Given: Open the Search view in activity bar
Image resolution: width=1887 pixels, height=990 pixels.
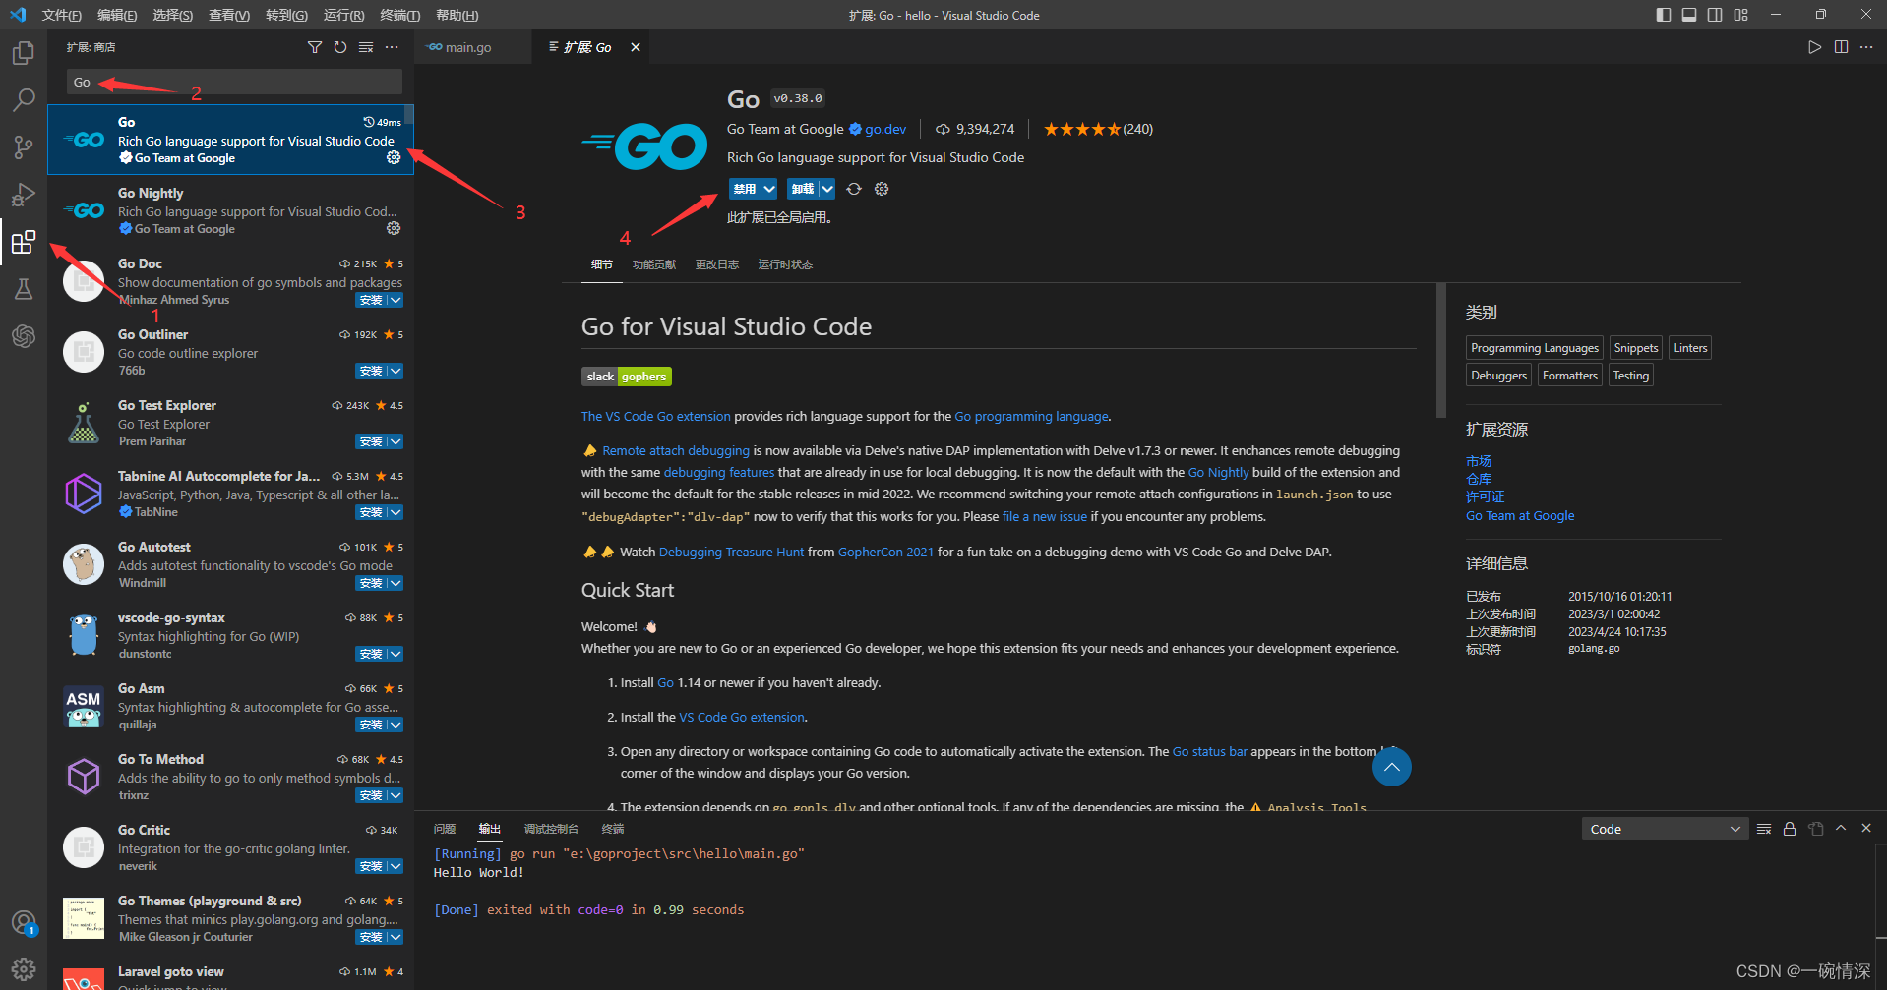Looking at the screenshot, I should 24,100.
